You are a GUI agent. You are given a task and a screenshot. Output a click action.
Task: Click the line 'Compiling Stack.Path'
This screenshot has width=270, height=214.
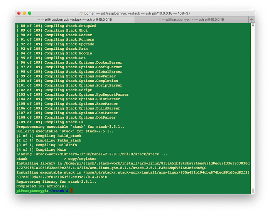52,49
